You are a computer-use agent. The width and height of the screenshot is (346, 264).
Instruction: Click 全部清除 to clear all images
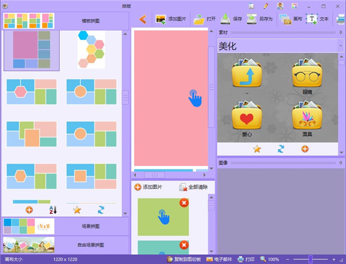(x=193, y=187)
